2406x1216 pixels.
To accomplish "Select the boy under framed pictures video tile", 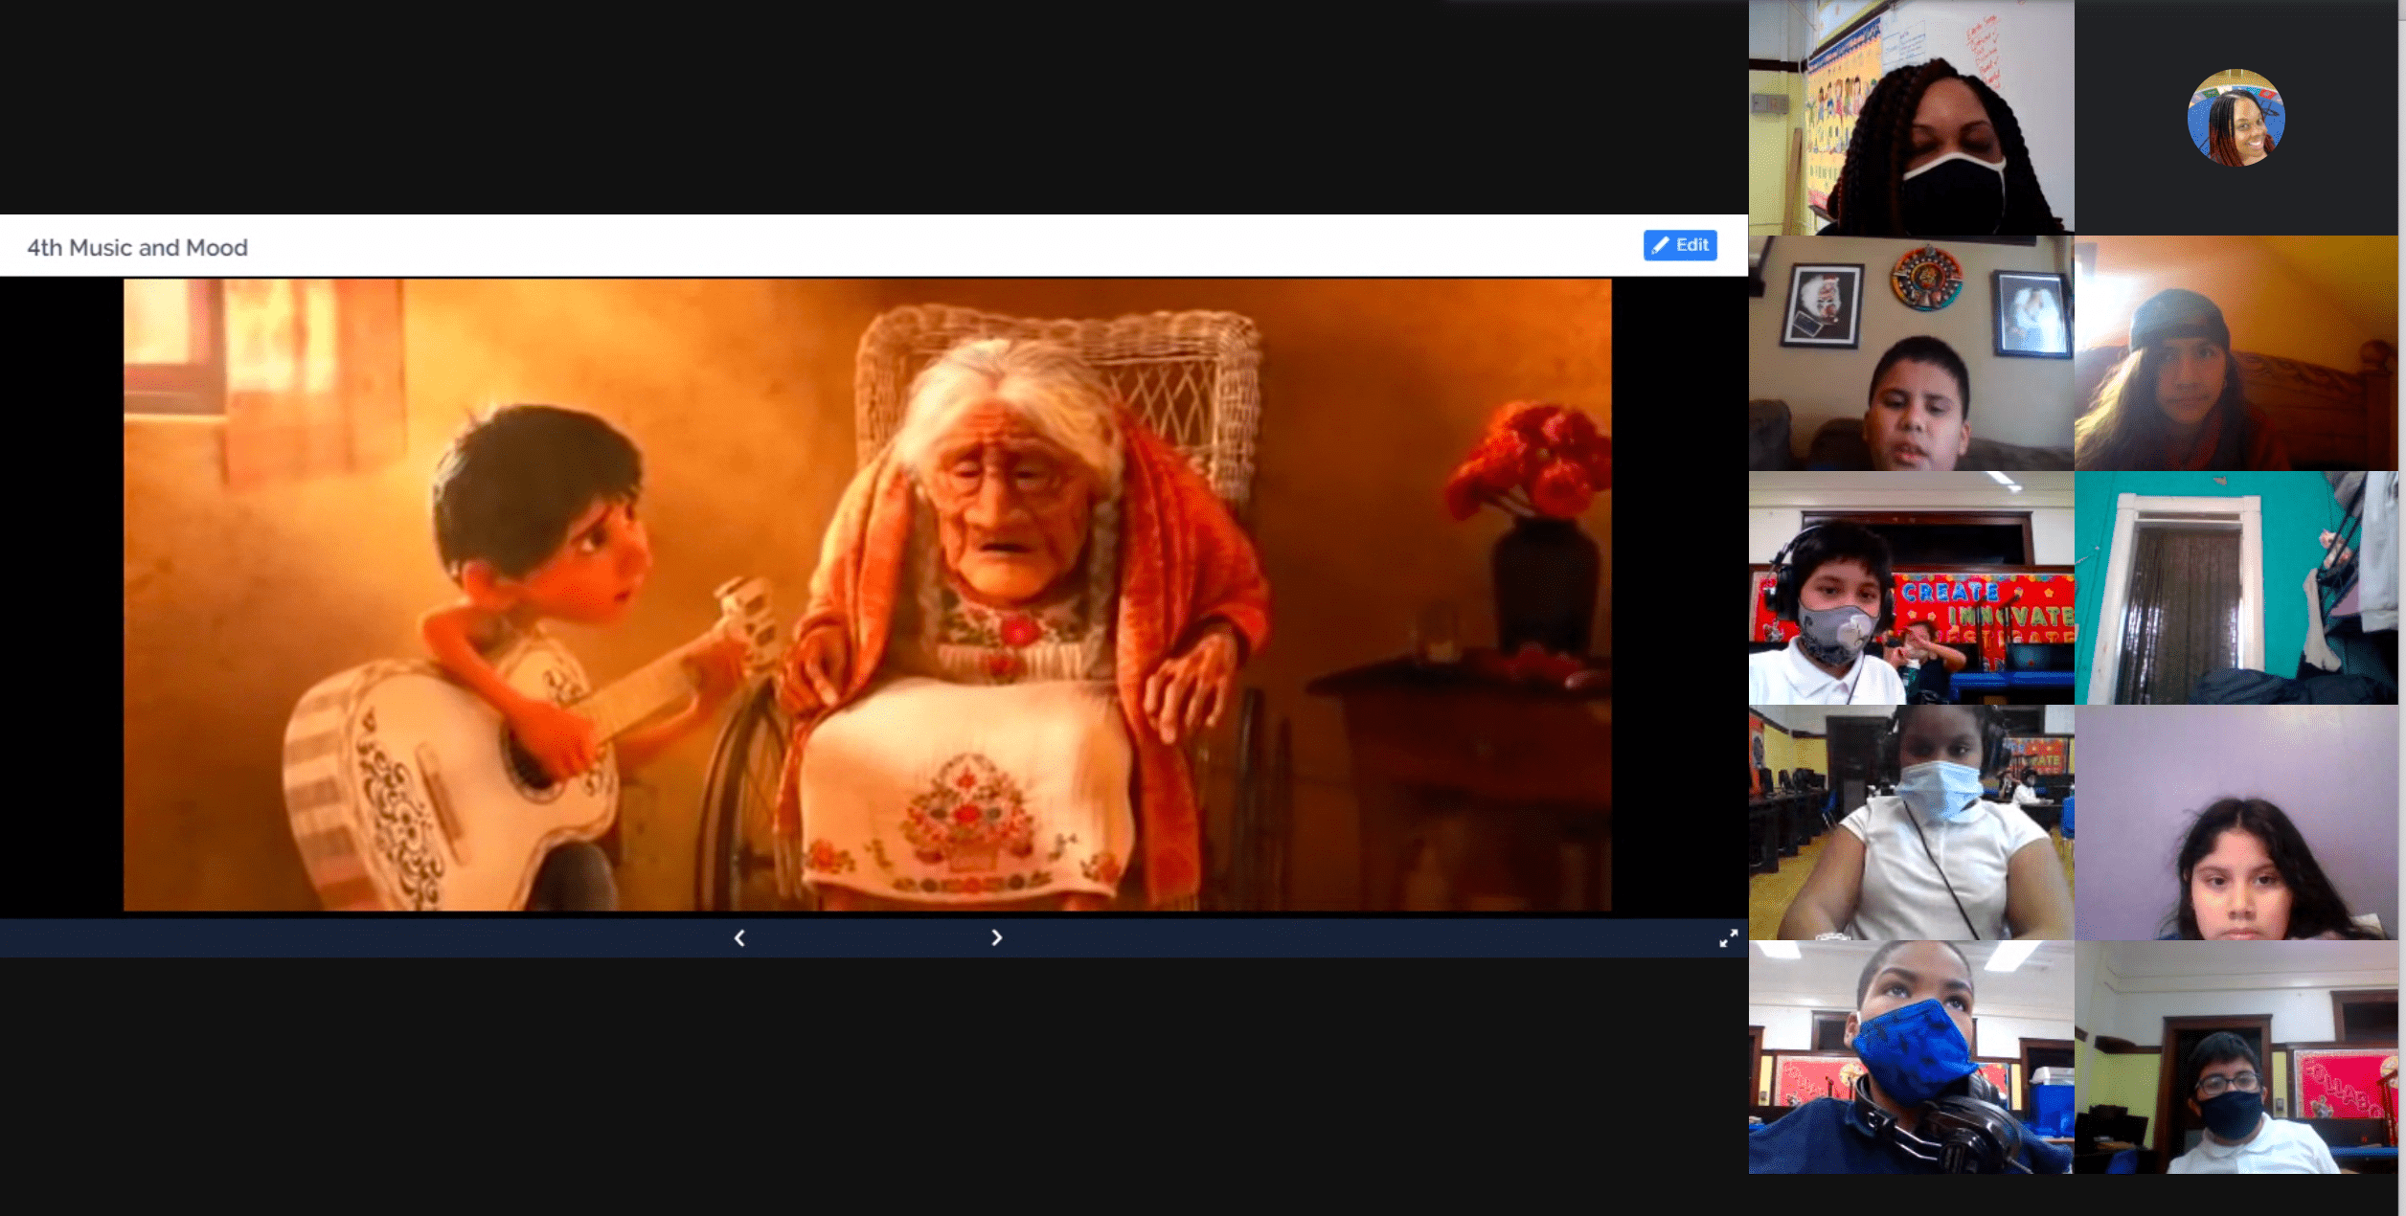I will tap(1911, 353).
